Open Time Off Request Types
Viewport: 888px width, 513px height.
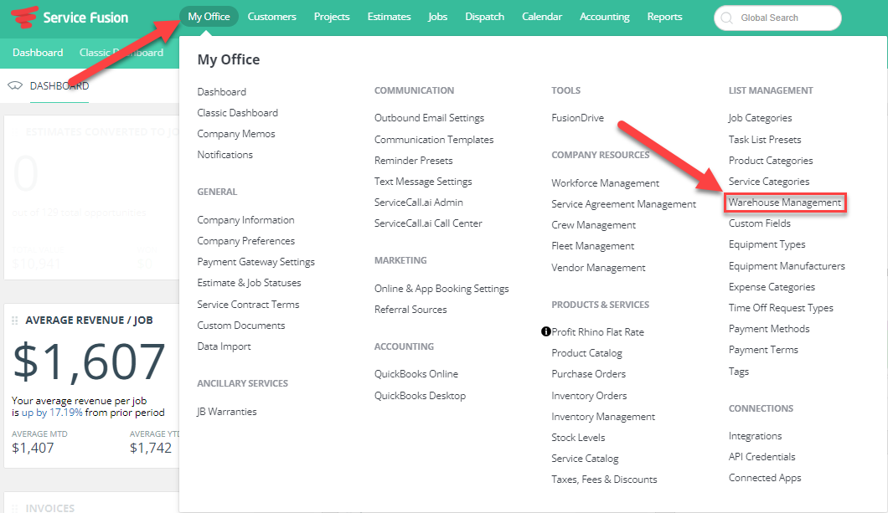point(781,308)
